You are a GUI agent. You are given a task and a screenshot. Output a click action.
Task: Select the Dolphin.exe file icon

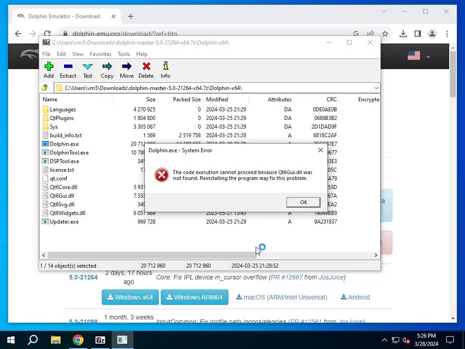click(45, 144)
